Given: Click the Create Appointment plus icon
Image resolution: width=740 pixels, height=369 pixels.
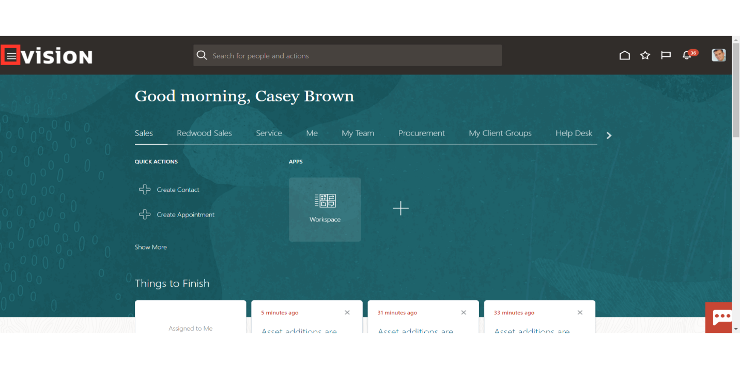Looking at the screenshot, I should 145,214.
